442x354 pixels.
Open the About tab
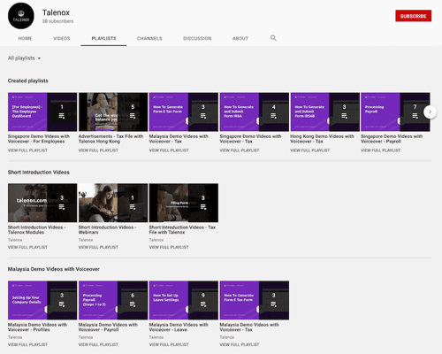(x=240, y=38)
